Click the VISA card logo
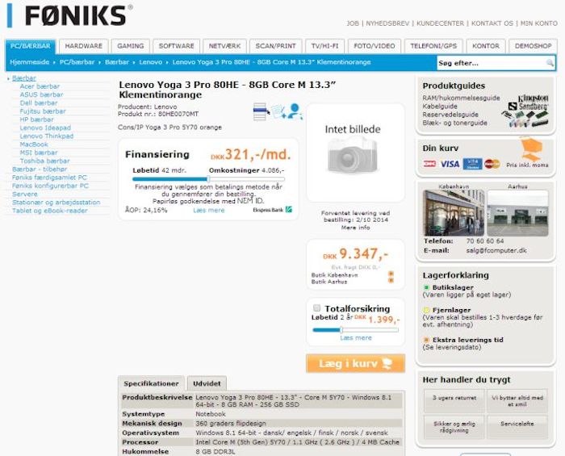Viewport: 565px width, 456px height. pyautogui.click(x=450, y=165)
